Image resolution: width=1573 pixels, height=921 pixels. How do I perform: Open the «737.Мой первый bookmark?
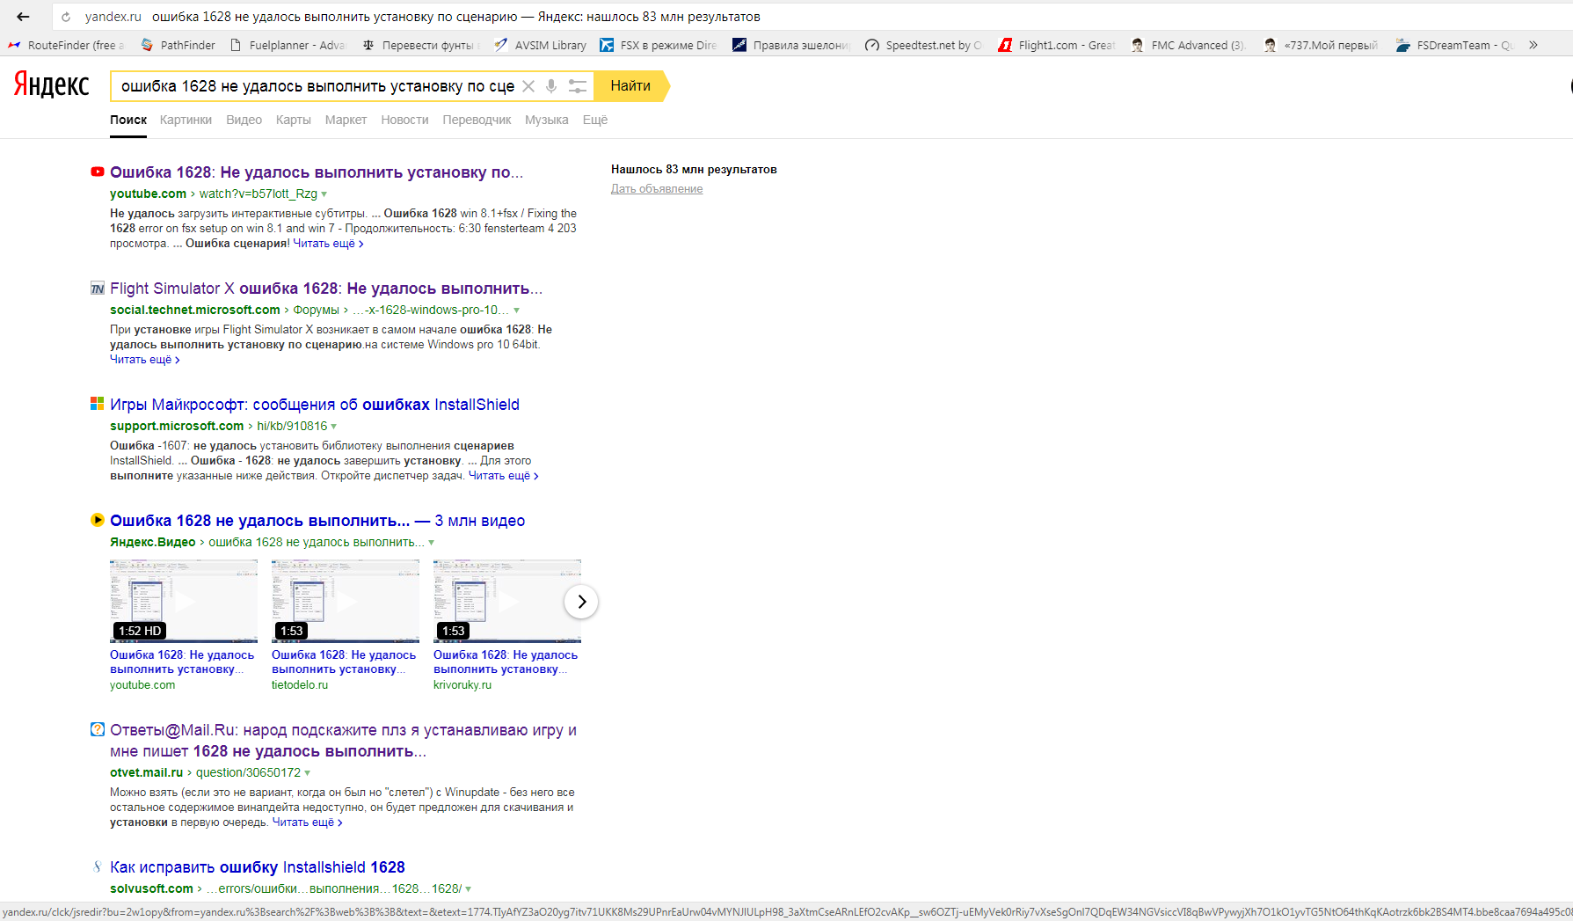tap(1322, 45)
